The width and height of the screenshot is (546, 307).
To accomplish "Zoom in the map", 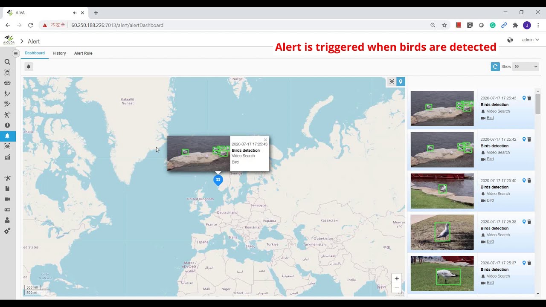I will (397, 278).
